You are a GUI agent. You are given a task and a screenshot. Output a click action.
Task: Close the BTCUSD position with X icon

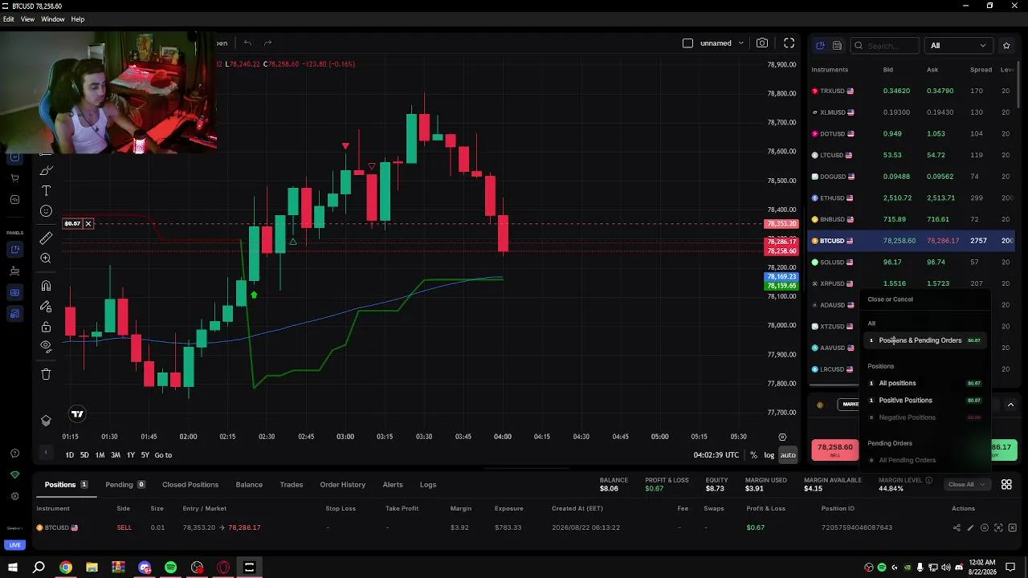tap(1012, 528)
